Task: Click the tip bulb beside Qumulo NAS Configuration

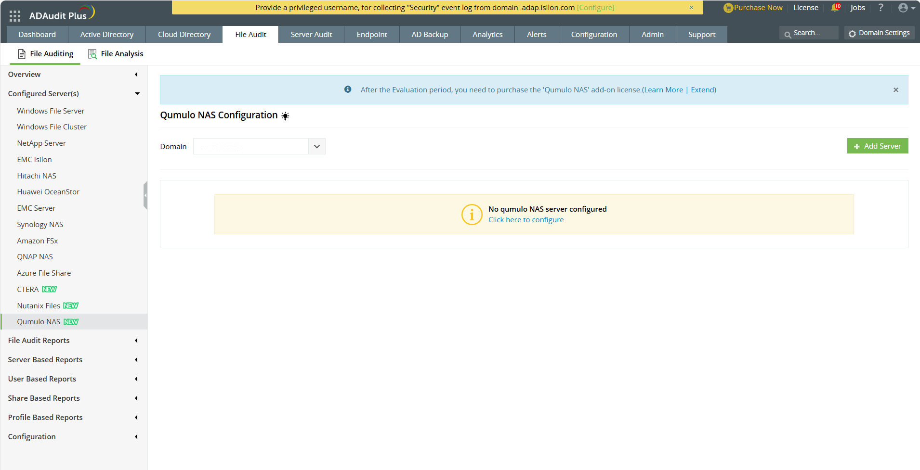Action: coord(285,116)
